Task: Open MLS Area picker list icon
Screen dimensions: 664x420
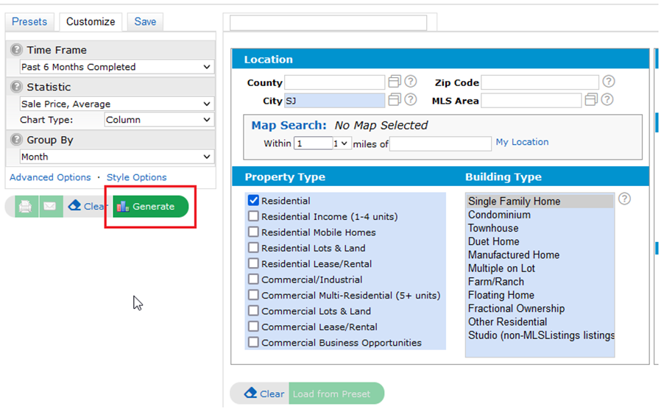Action: pyautogui.click(x=590, y=100)
